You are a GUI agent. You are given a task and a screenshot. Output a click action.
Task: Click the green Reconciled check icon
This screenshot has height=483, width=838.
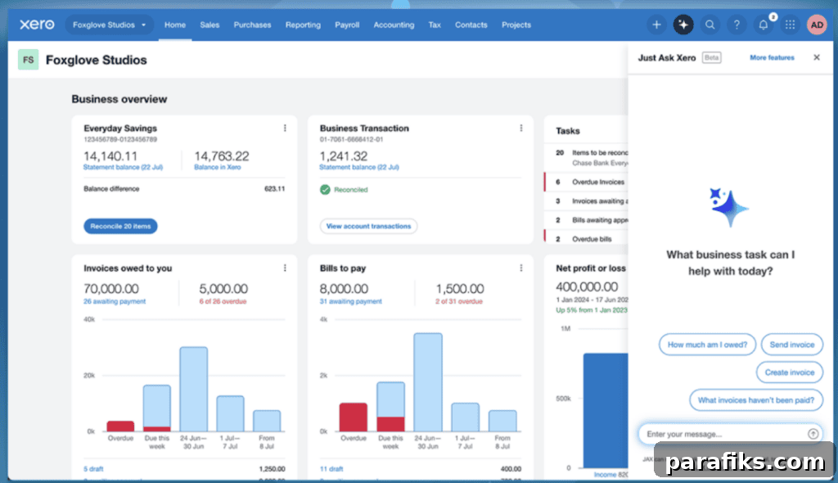325,189
